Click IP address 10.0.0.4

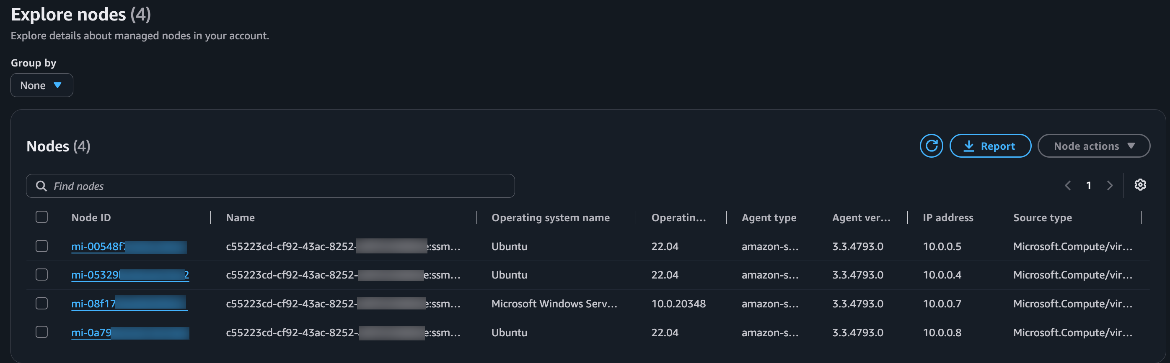(942, 275)
